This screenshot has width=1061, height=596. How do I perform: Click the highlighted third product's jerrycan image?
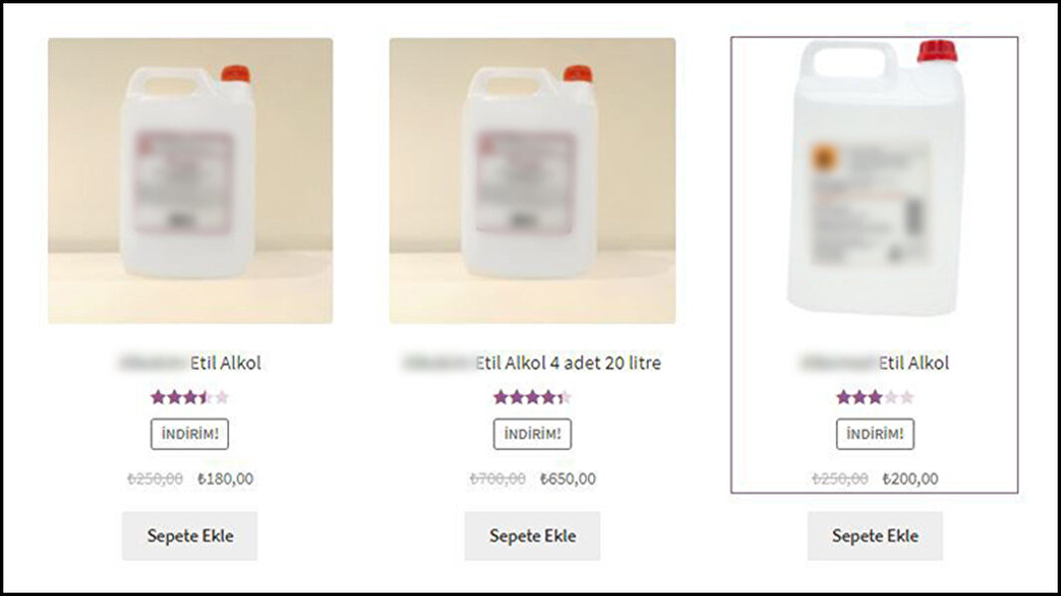click(x=875, y=177)
